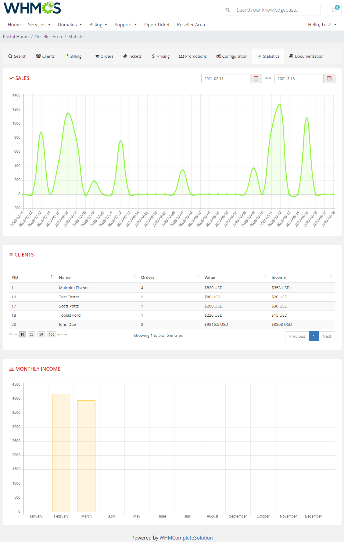Image resolution: width=344 pixels, height=542 pixels.
Task: Click the Clients table heading icon
Action: point(11,255)
